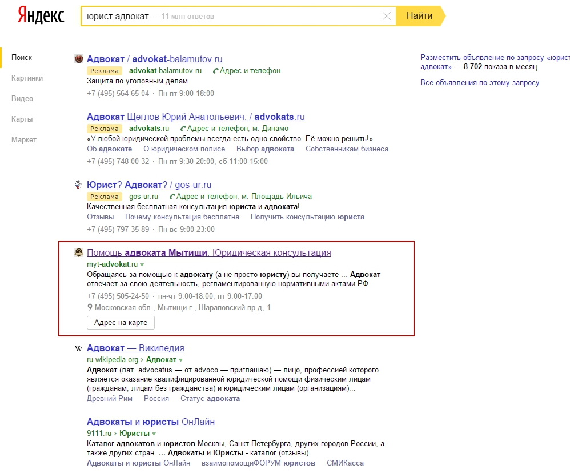Screen dimensions: 570x473
Task: Open the bottom 'Адвокаты и юристы ОнЛайн' sitelink
Action: click(138, 463)
